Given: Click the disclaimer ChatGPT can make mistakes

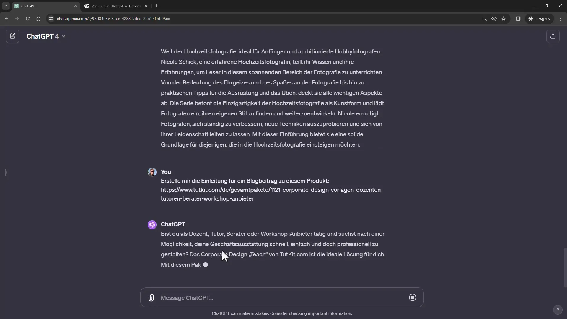Looking at the screenshot, I should (282, 313).
